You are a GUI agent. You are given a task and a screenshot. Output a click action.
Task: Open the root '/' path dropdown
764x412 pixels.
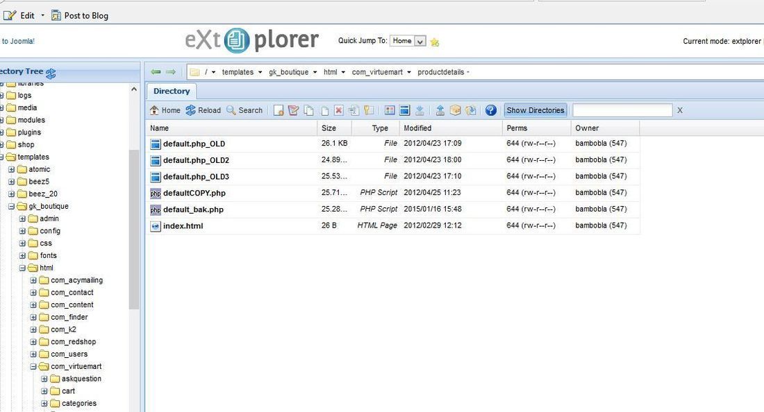[x=213, y=72]
